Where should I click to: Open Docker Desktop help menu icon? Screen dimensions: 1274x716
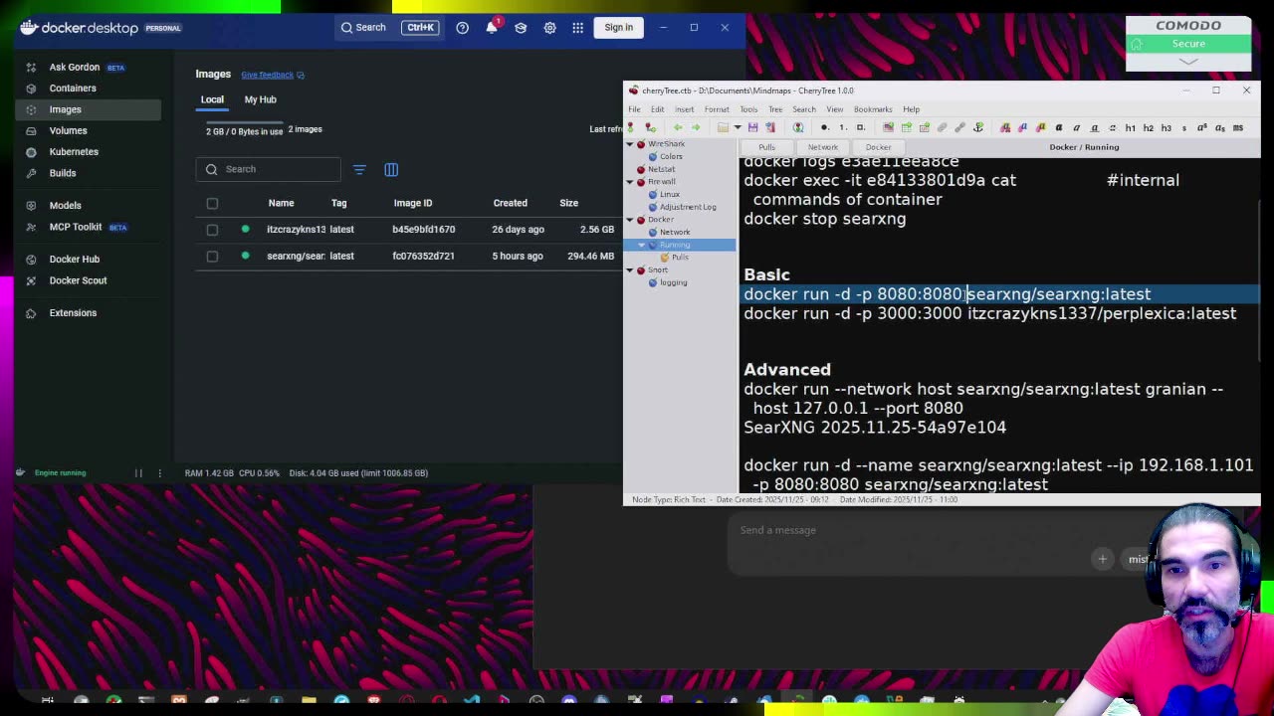pyautogui.click(x=462, y=28)
